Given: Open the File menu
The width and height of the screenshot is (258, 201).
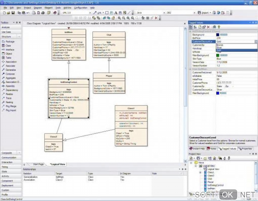Looking at the screenshot, I should pos(5,8).
